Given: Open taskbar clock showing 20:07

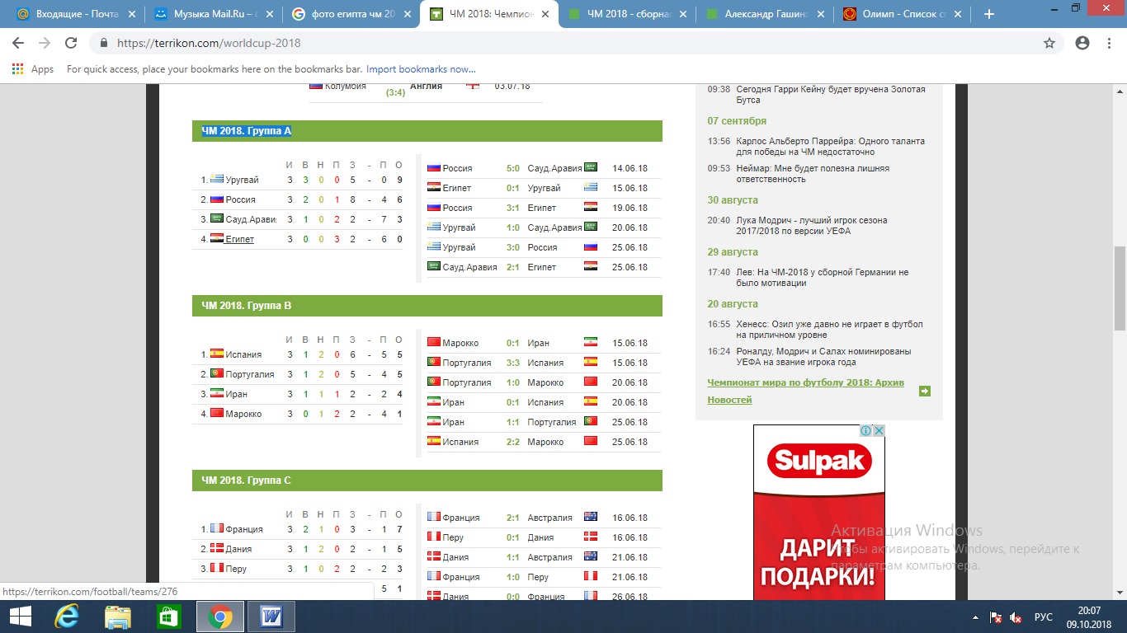Looking at the screenshot, I should tap(1089, 617).
